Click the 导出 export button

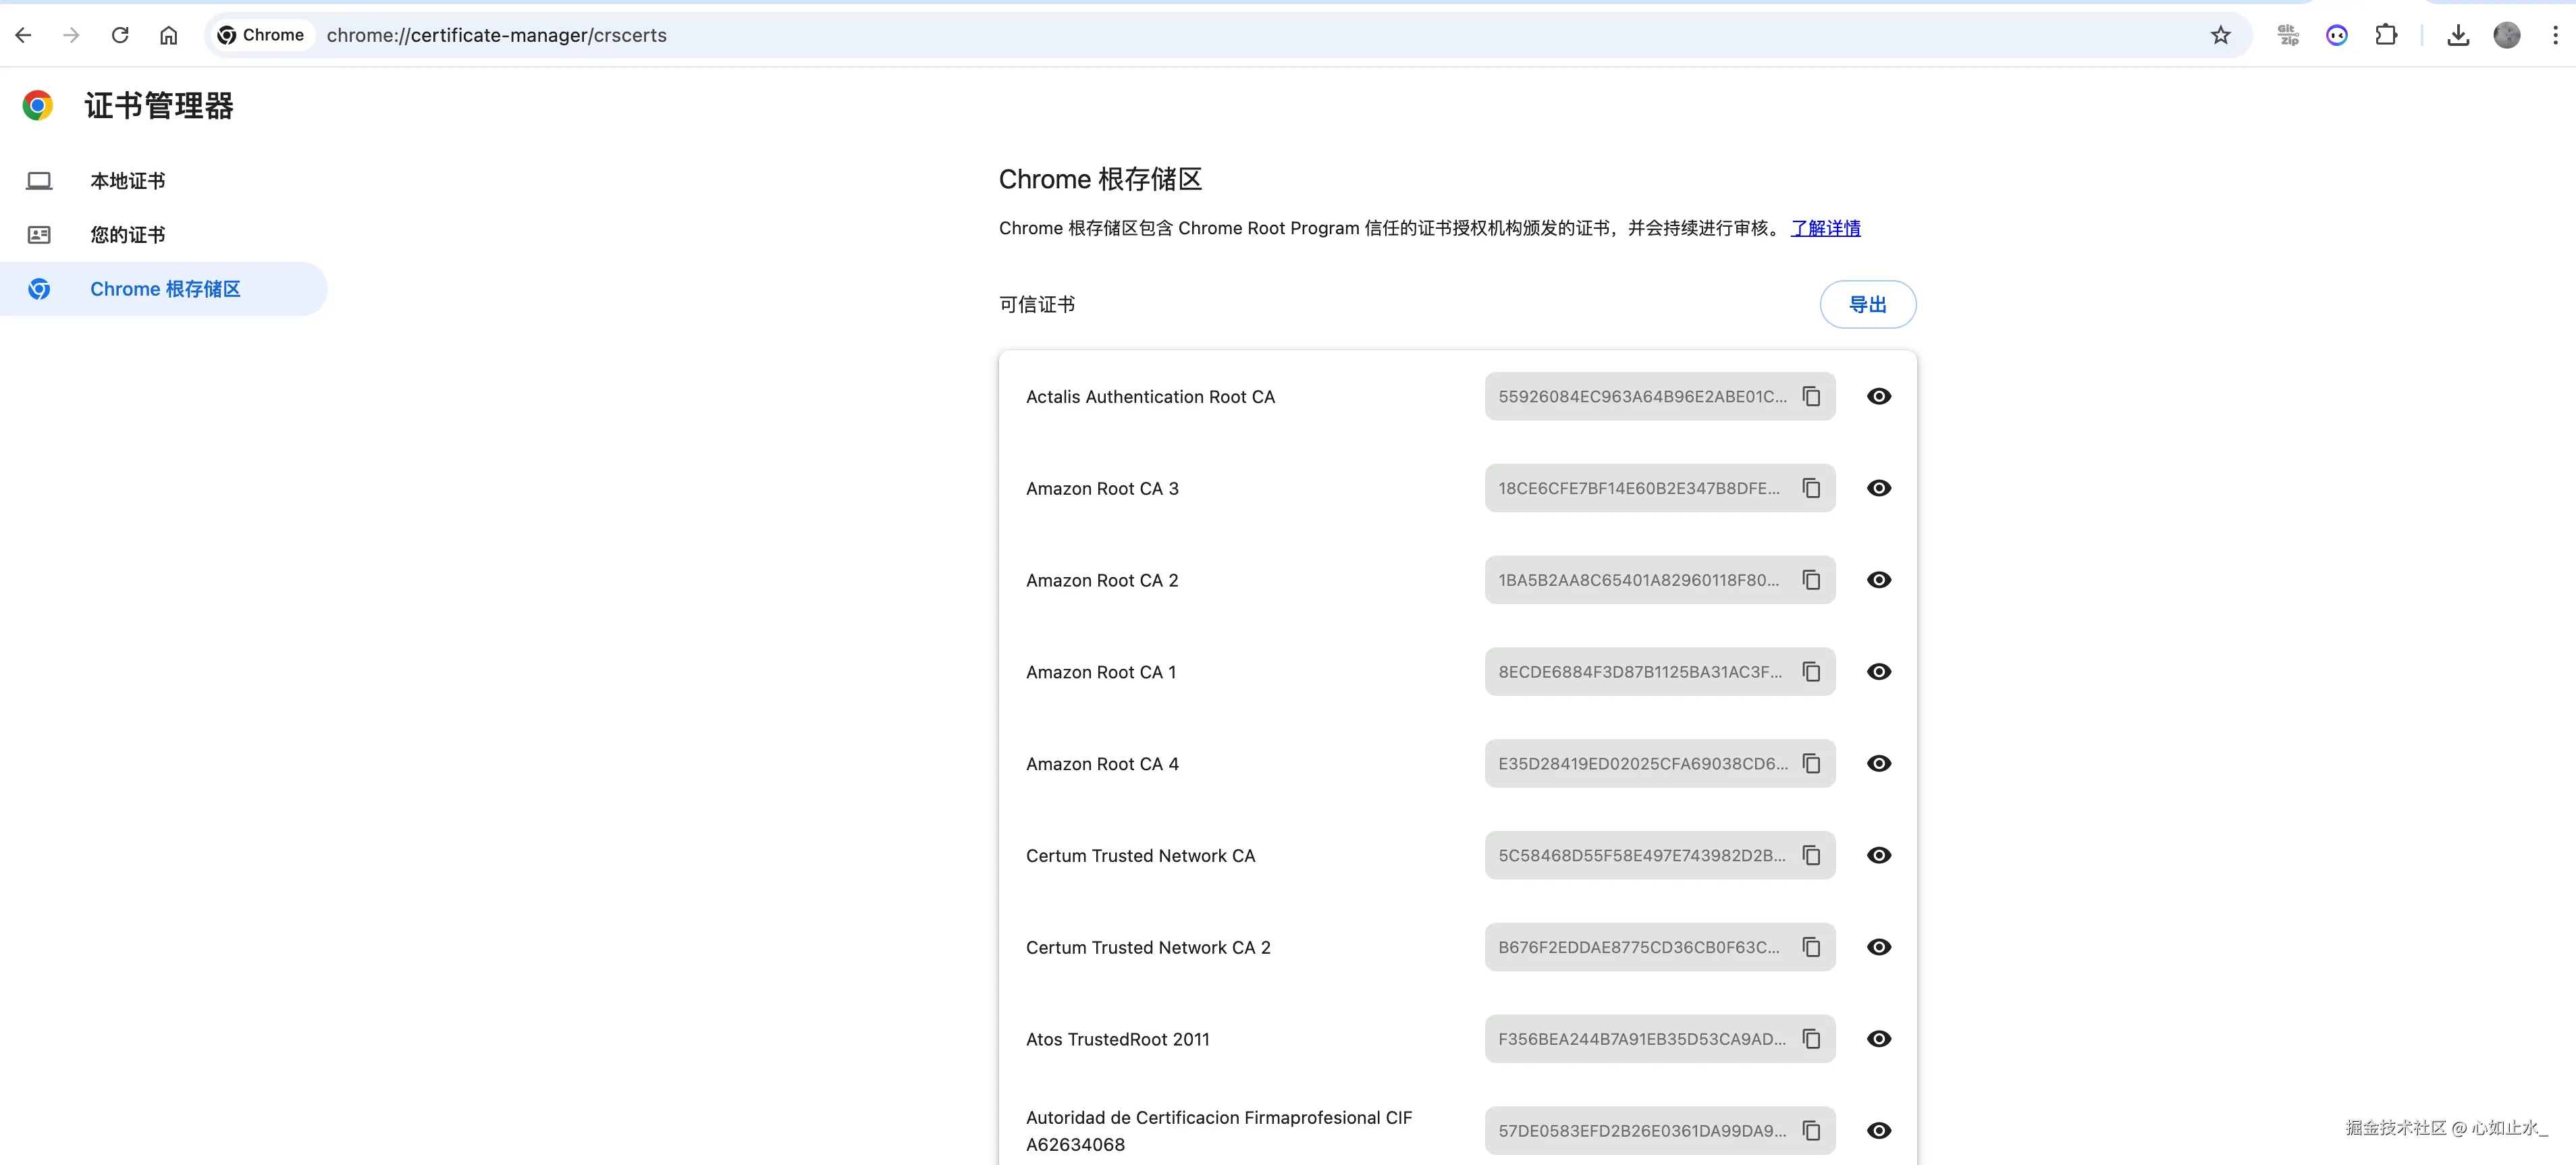(x=1866, y=304)
